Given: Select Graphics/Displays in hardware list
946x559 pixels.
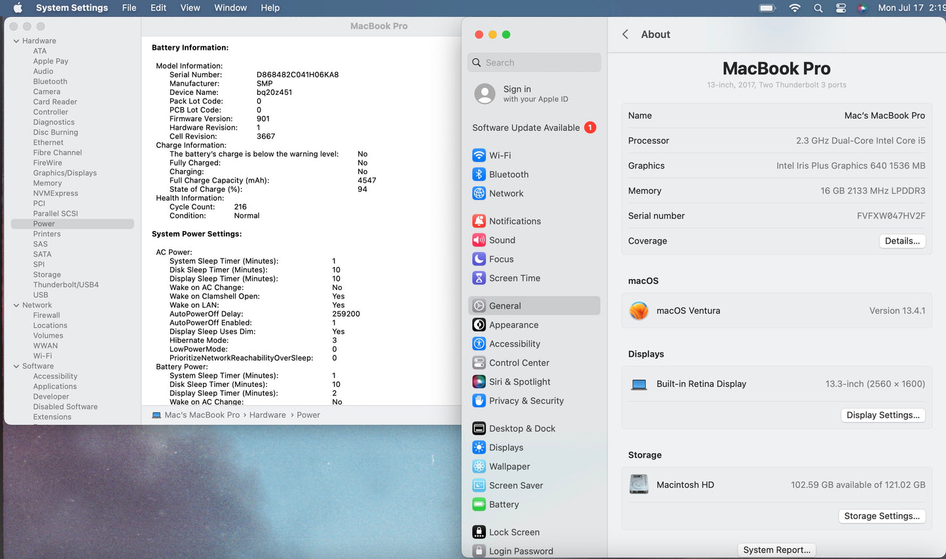Looking at the screenshot, I should click(x=65, y=173).
